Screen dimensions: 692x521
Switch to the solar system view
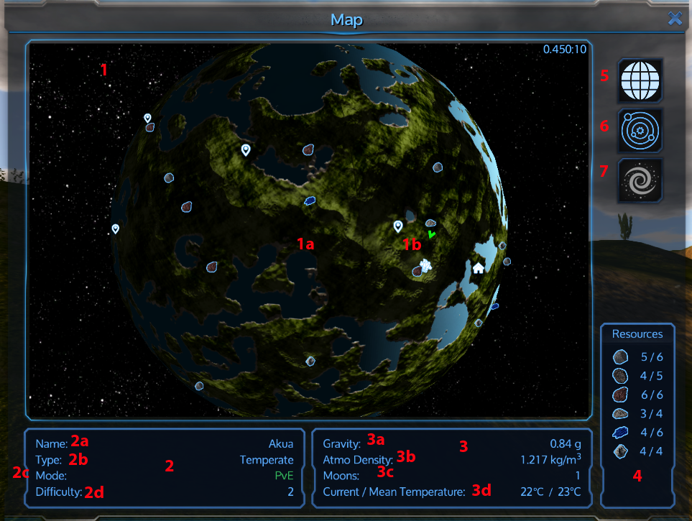[639, 131]
